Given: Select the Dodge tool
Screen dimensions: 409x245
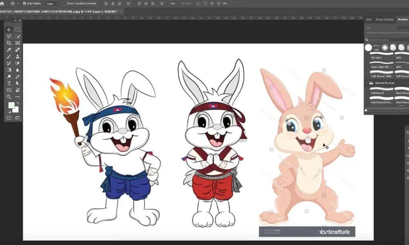Looking at the screenshot, I should [x=9, y=77].
